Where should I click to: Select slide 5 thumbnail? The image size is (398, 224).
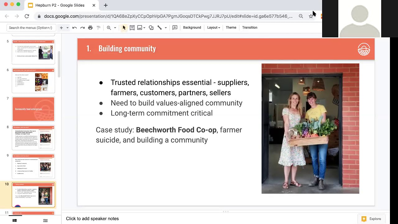tap(33, 51)
